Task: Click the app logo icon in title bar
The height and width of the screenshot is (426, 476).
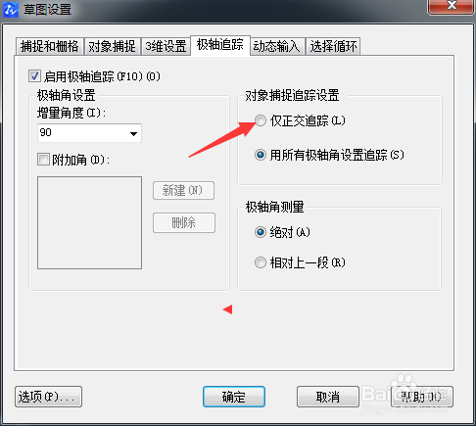Action: tap(11, 9)
